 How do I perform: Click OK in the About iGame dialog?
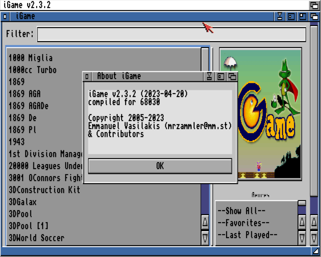pyautogui.click(x=160, y=166)
